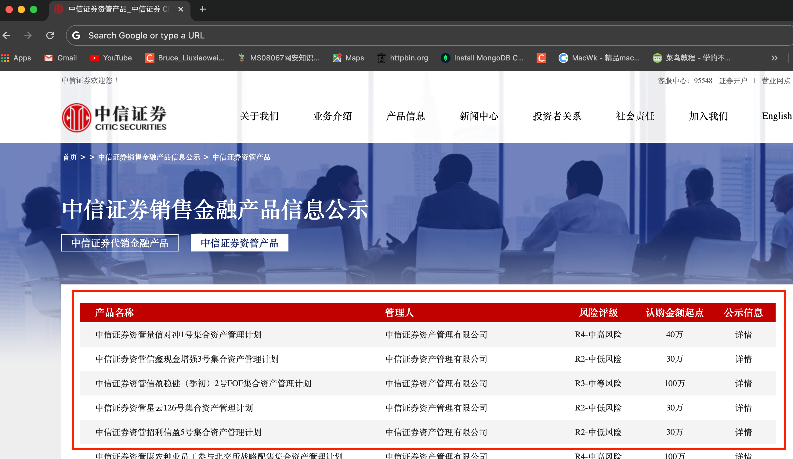Click the Google icon in address bar

[77, 35]
